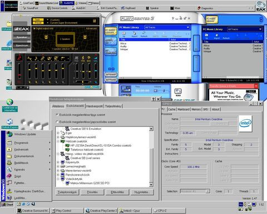Switch to the Sound Blaster Live! launcher tab
Screen dimensions: 267x214
pyautogui.click(x=47, y=3)
